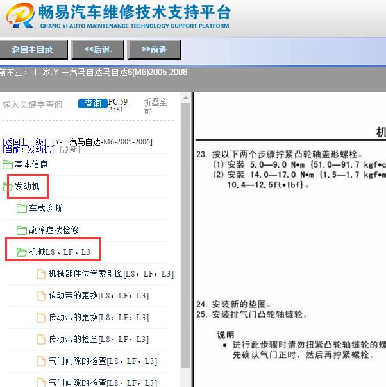The height and width of the screenshot is (387, 386).
Task: Click the 刷新 refresh link
Action: tap(70, 150)
